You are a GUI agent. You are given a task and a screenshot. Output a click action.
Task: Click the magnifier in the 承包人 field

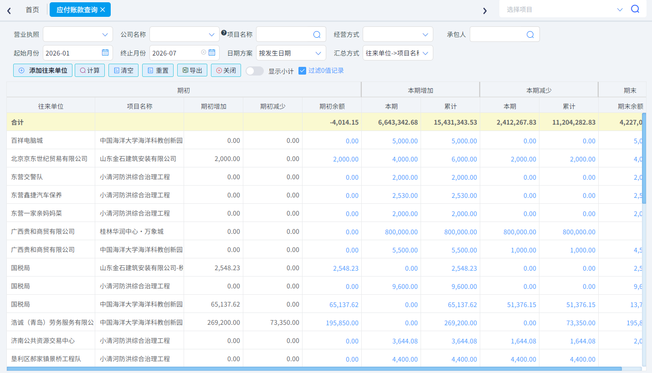click(x=530, y=35)
